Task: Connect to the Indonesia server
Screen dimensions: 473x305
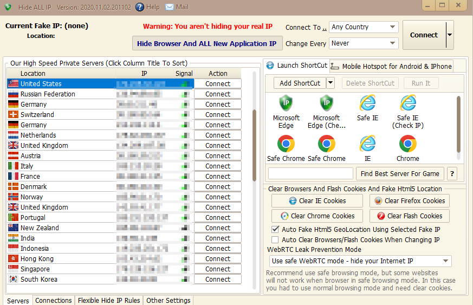Action: (x=217, y=248)
